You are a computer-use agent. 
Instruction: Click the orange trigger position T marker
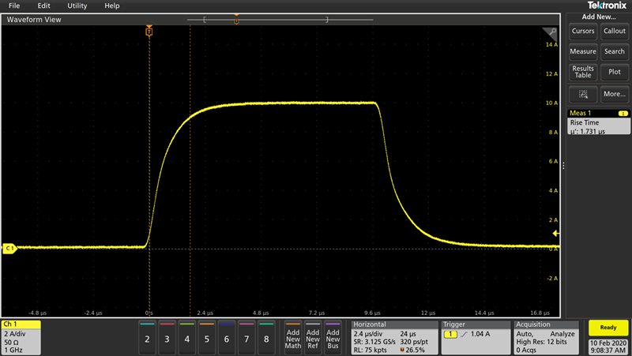click(149, 31)
